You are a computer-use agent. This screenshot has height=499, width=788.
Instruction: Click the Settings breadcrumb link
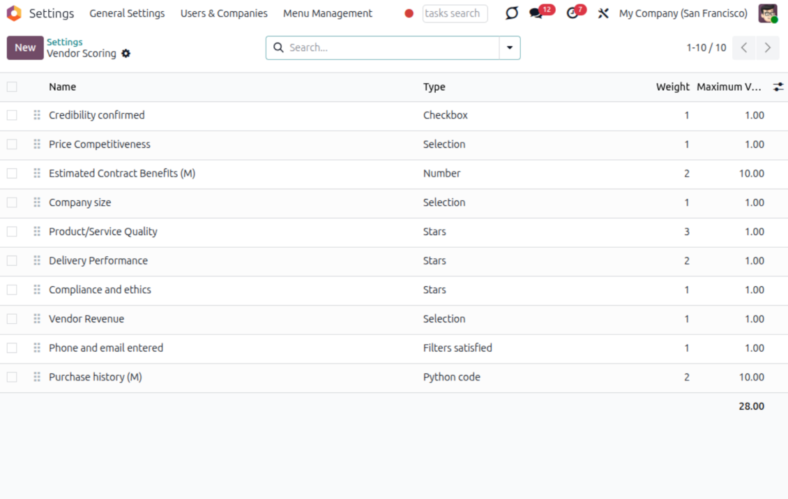click(x=65, y=42)
